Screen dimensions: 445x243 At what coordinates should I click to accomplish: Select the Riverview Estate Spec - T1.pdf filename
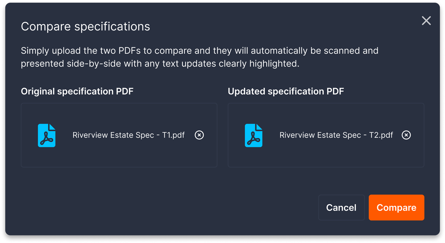point(128,135)
